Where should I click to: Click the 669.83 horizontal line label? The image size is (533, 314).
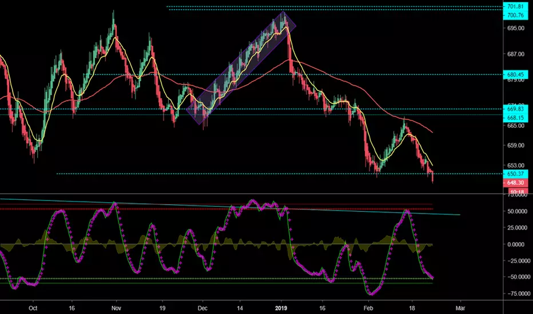(x=515, y=109)
